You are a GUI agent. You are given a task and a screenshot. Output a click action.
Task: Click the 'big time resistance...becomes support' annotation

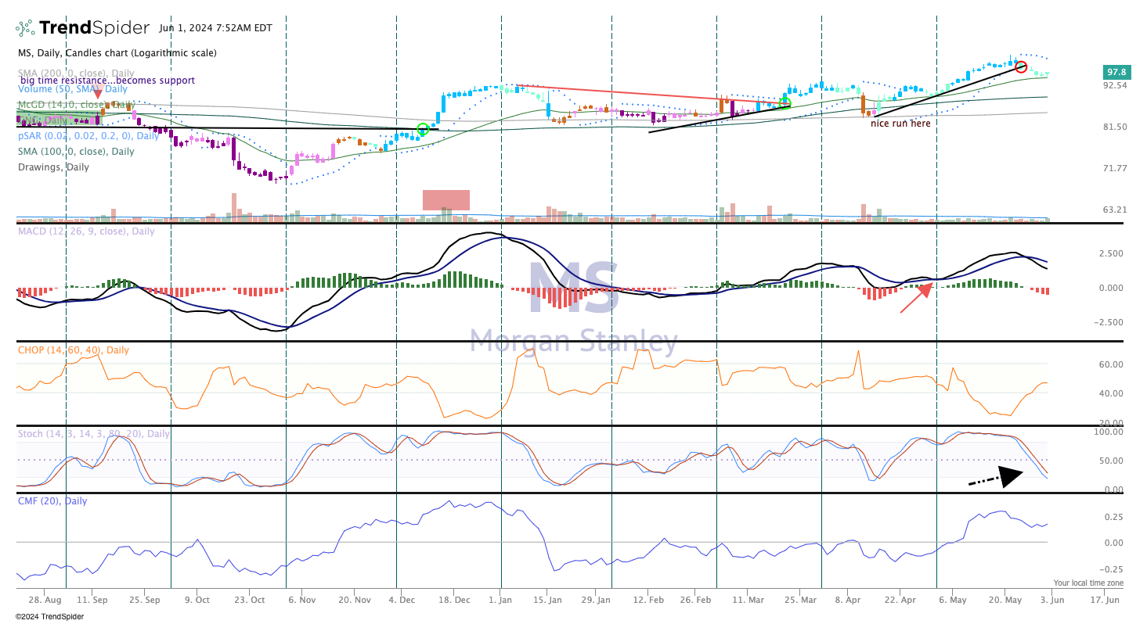tap(108, 81)
